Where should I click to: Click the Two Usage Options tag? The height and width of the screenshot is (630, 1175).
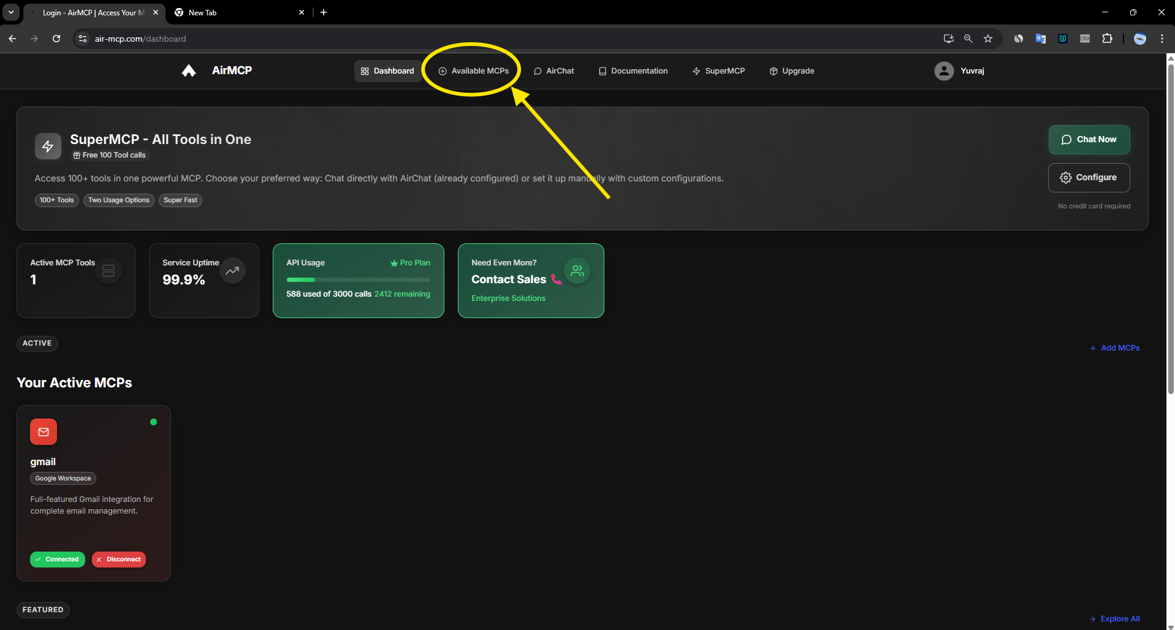(119, 200)
